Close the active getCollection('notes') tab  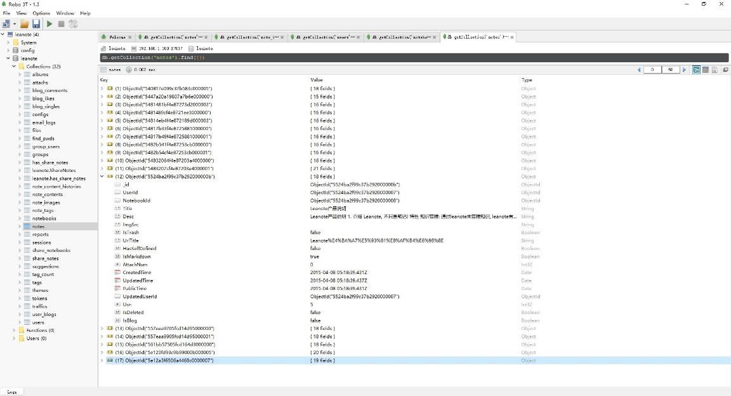[512, 37]
